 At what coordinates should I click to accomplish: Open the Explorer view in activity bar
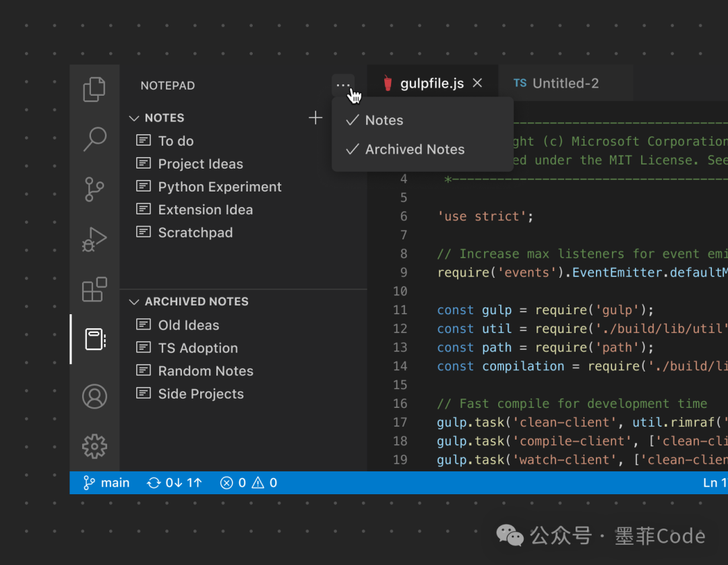pyautogui.click(x=94, y=89)
